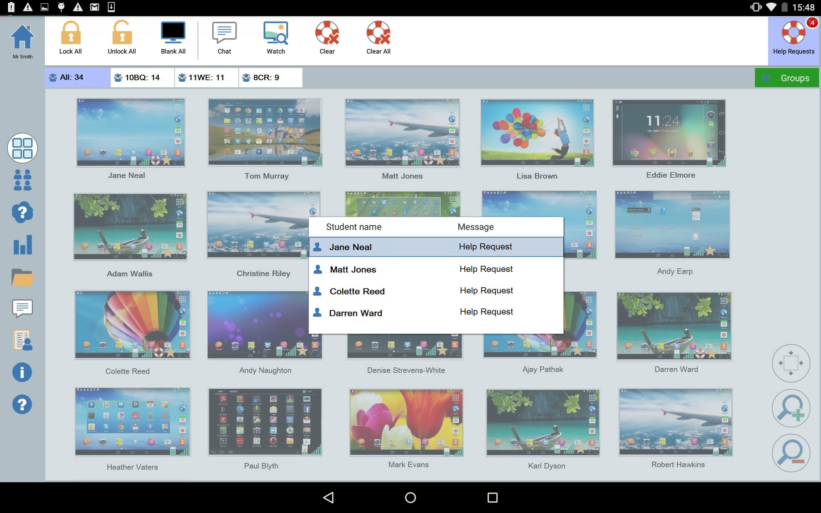Select the thumbnail grid view sidebar icon

click(x=22, y=148)
